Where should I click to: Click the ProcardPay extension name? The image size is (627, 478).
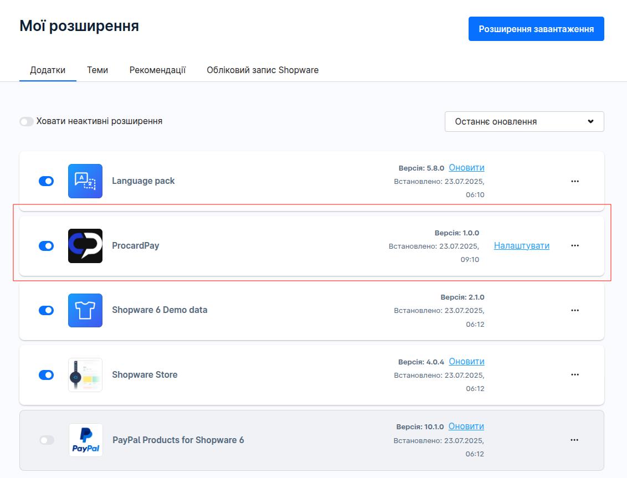(136, 245)
